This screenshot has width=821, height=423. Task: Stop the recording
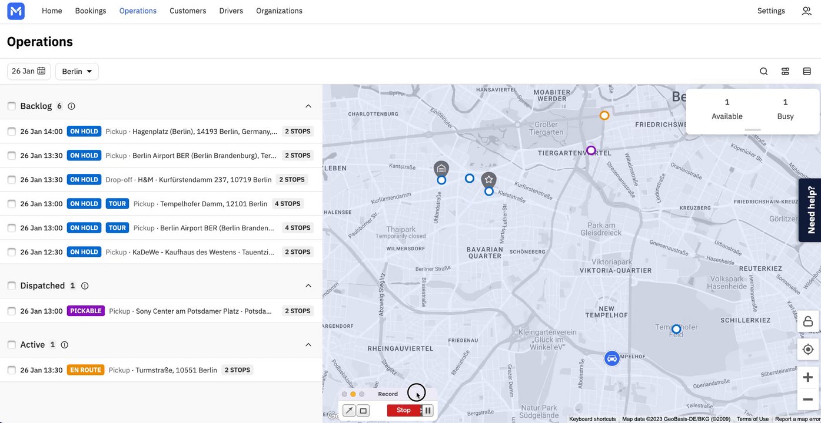tap(404, 411)
